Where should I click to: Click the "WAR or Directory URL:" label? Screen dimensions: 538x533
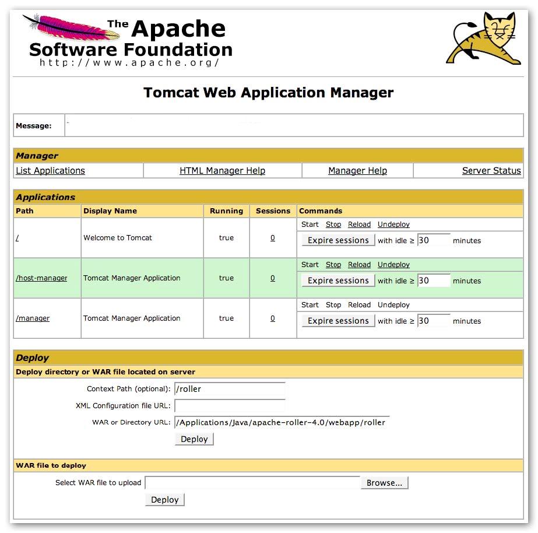131,422
